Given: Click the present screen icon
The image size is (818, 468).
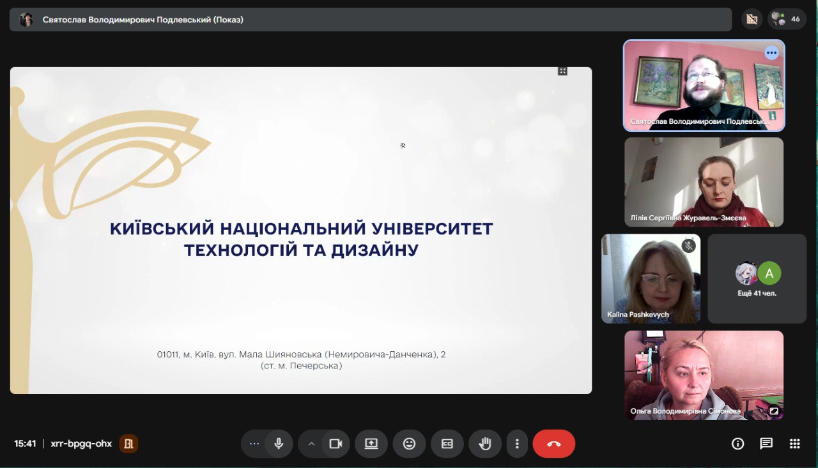Looking at the screenshot, I should (x=371, y=444).
